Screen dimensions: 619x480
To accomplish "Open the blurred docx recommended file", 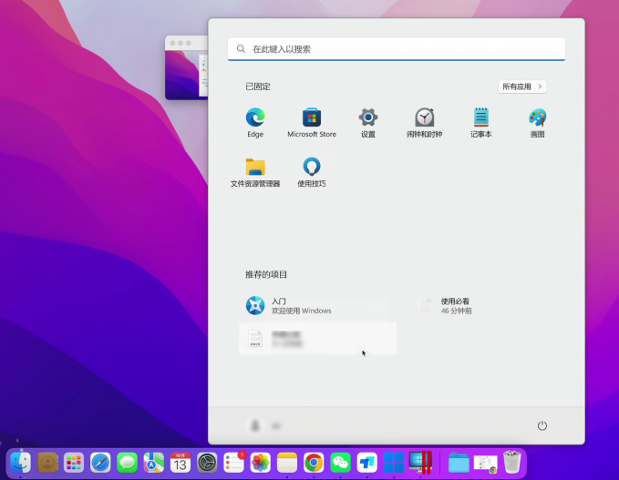I will 317,339.
